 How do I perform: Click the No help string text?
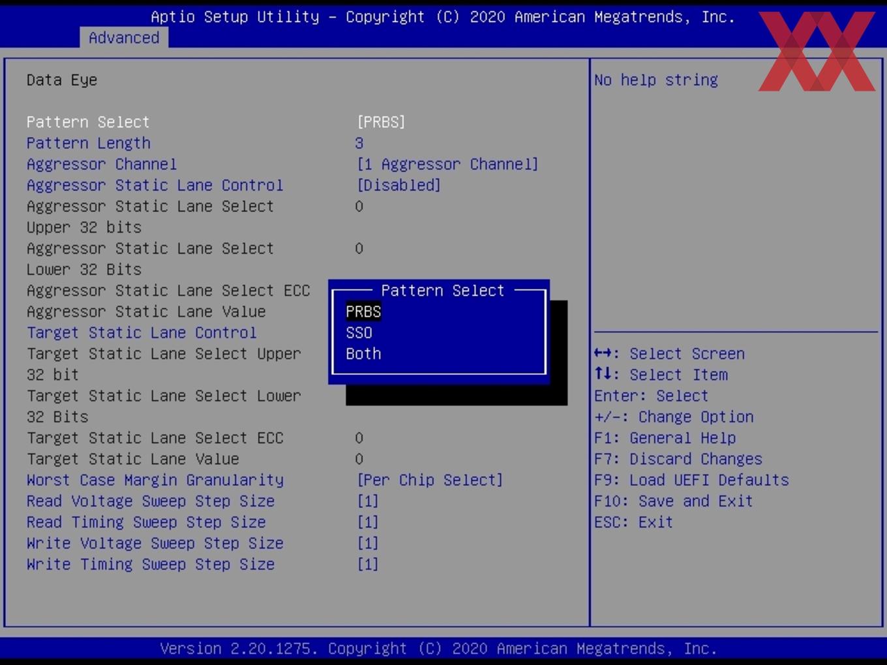[656, 80]
